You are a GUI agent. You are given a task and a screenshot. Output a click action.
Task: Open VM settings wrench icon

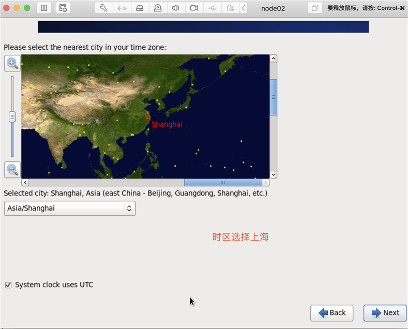pyautogui.click(x=103, y=8)
